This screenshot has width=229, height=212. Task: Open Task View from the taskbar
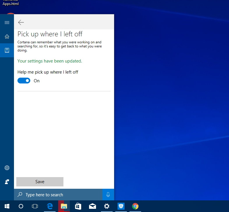[35, 206]
